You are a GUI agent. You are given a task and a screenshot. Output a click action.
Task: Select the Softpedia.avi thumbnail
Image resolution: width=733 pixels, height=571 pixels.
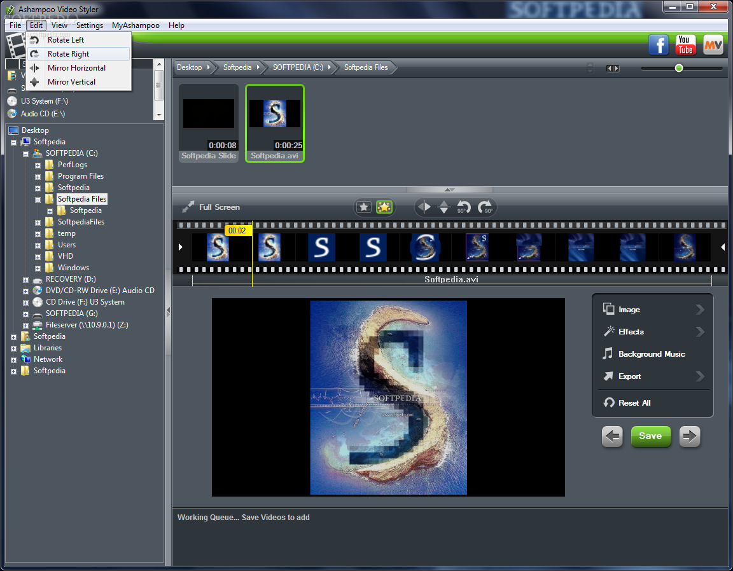pyautogui.click(x=275, y=123)
